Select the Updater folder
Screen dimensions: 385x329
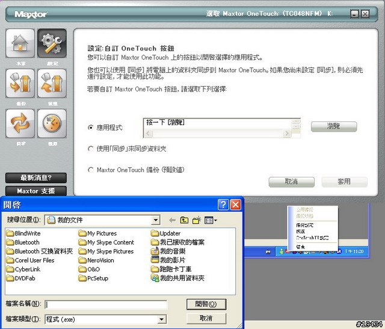coord(166,233)
